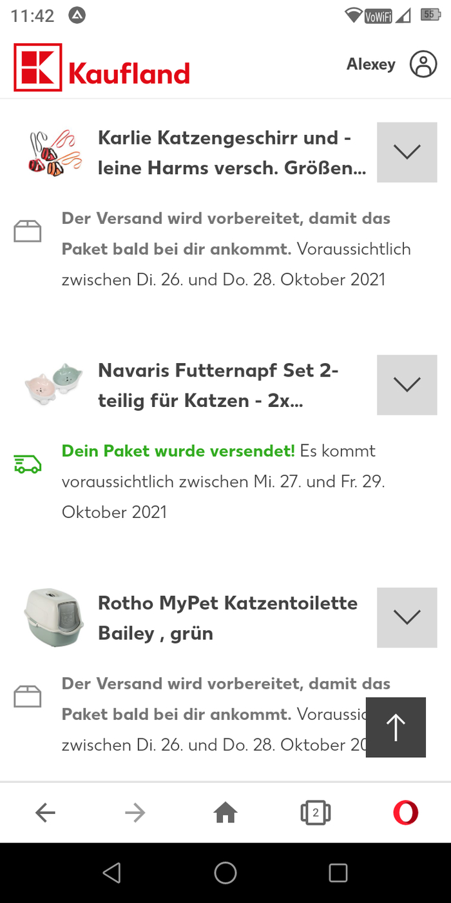Open the browser home page icon
Viewport: 451px width, 903px height.
tap(225, 813)
